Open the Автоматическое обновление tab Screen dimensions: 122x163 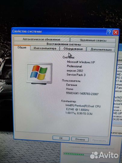(42, 40)
